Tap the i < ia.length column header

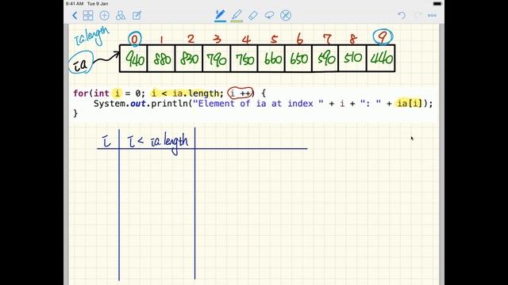(158, 143)
